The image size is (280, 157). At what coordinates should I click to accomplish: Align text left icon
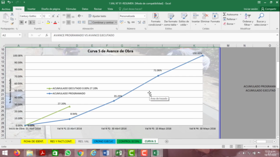click(x=64, y=22)
